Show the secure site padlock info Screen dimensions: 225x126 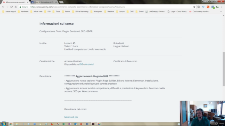[20, 7]
